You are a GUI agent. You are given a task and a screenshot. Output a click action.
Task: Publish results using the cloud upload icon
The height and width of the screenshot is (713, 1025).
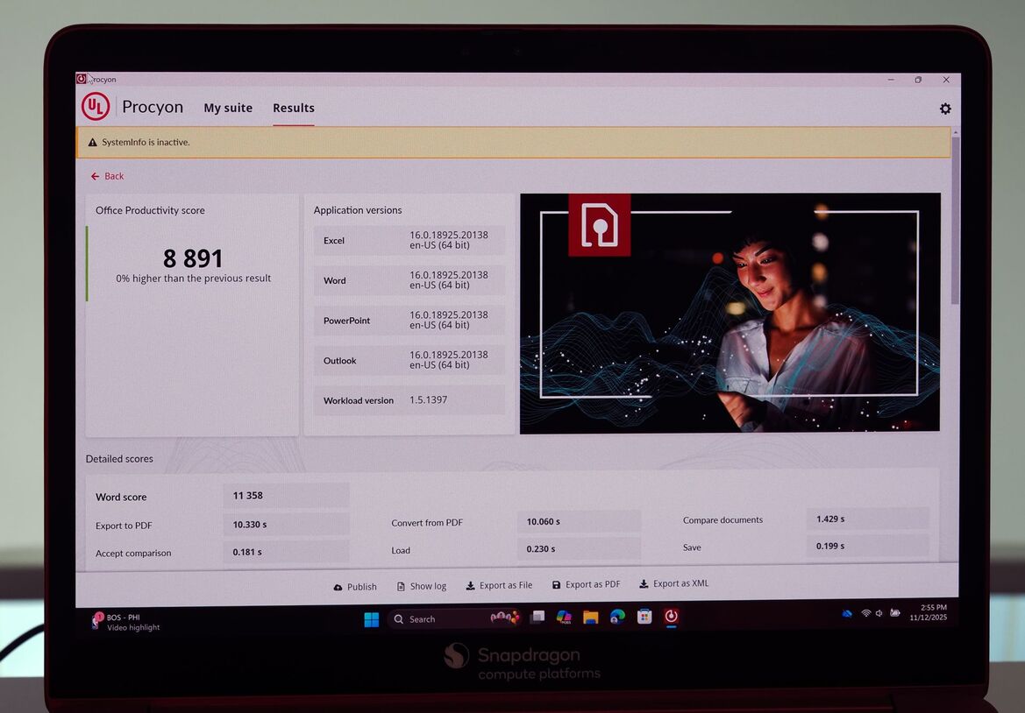[x=340, y=585]
